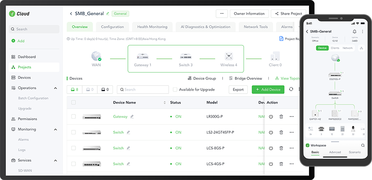Click the edit pencil next to Gateway name
The image size is (372, 180).
132,117
